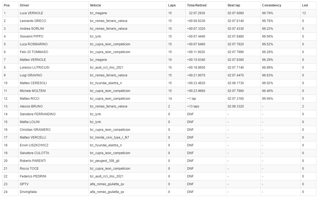Screen dimensions: 317x197
Task: Click the Pos column header
Action: (x=6, y=5)
